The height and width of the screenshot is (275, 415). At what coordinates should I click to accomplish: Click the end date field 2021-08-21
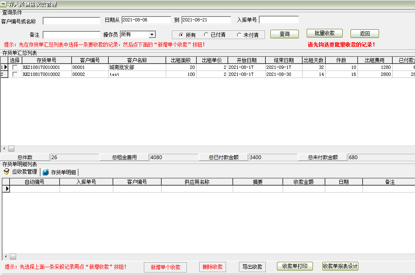click(x=206, y=20)
